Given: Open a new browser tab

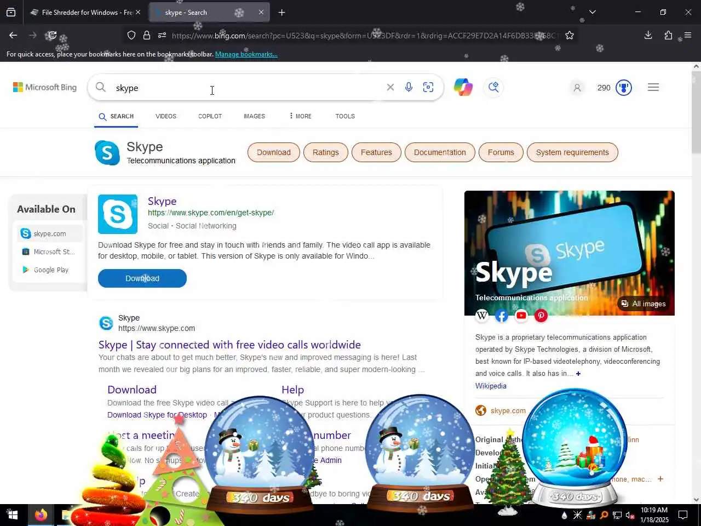Looking at the screenshot, I should pos(281,12).
